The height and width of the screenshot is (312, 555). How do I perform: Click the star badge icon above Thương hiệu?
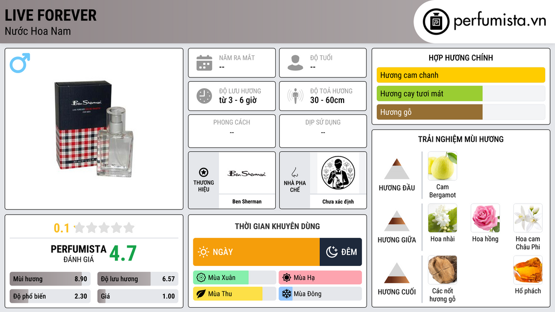204,172
